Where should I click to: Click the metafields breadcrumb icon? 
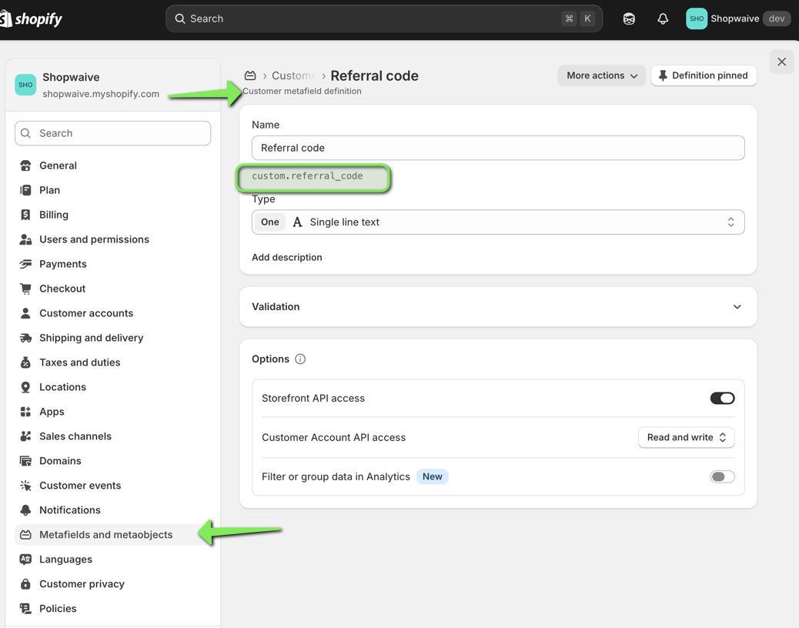(250, 75)
